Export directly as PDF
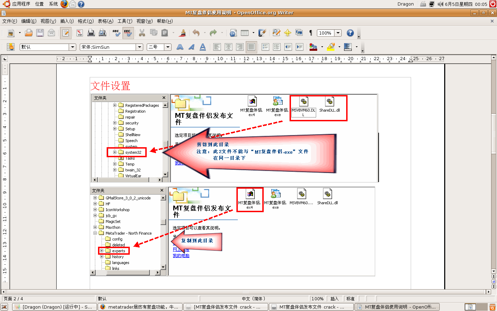Screen dimensions: 497x311 (x=79, y=33)
